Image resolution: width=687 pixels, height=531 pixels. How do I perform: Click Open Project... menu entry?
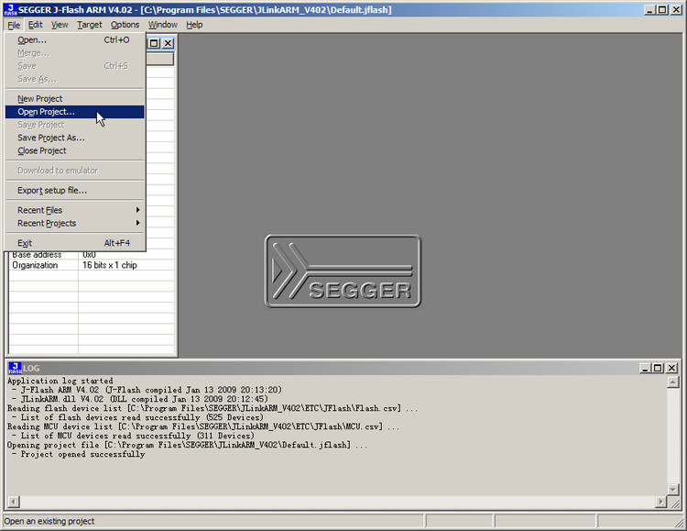[x=74, y=112]
